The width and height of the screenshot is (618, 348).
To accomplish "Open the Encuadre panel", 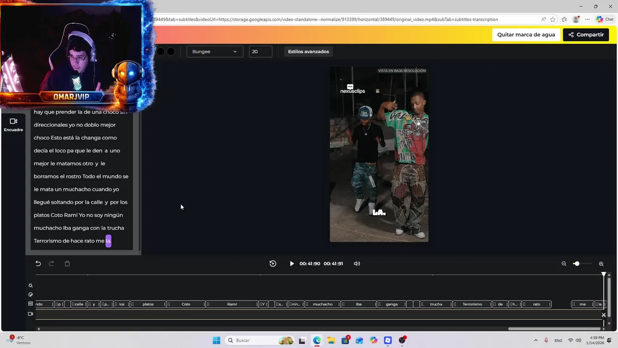I will [14, 125].
